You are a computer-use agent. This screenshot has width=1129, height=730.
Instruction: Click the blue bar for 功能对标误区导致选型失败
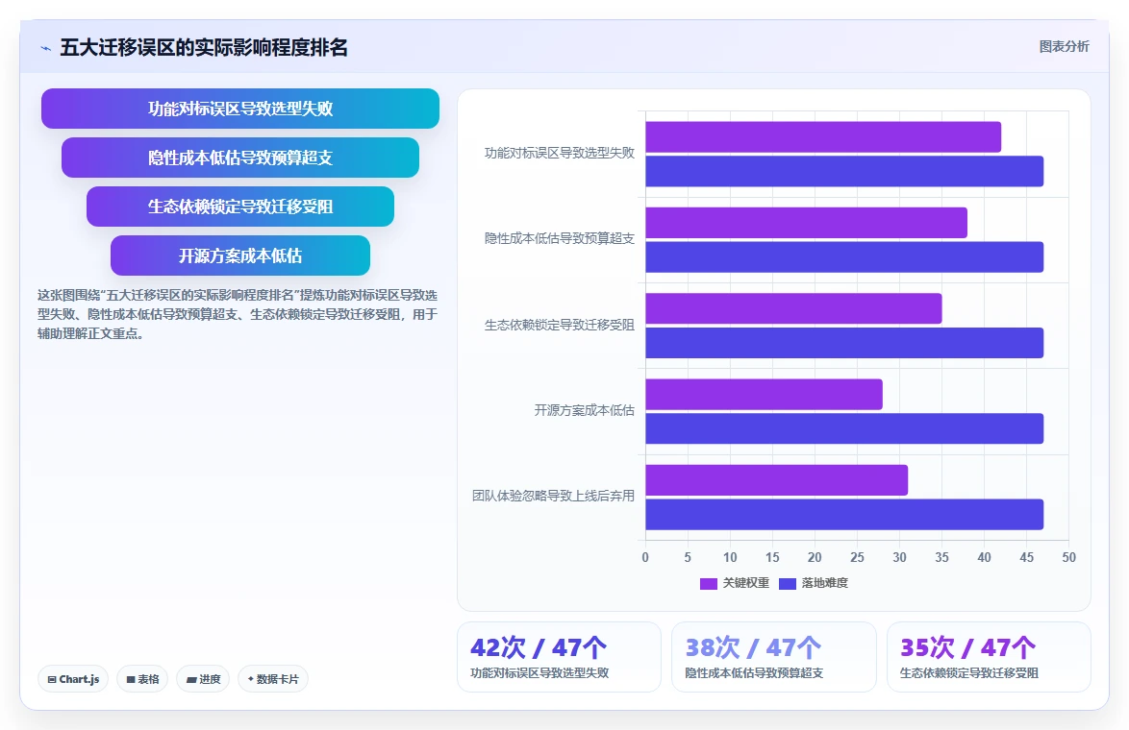[844, 171]
